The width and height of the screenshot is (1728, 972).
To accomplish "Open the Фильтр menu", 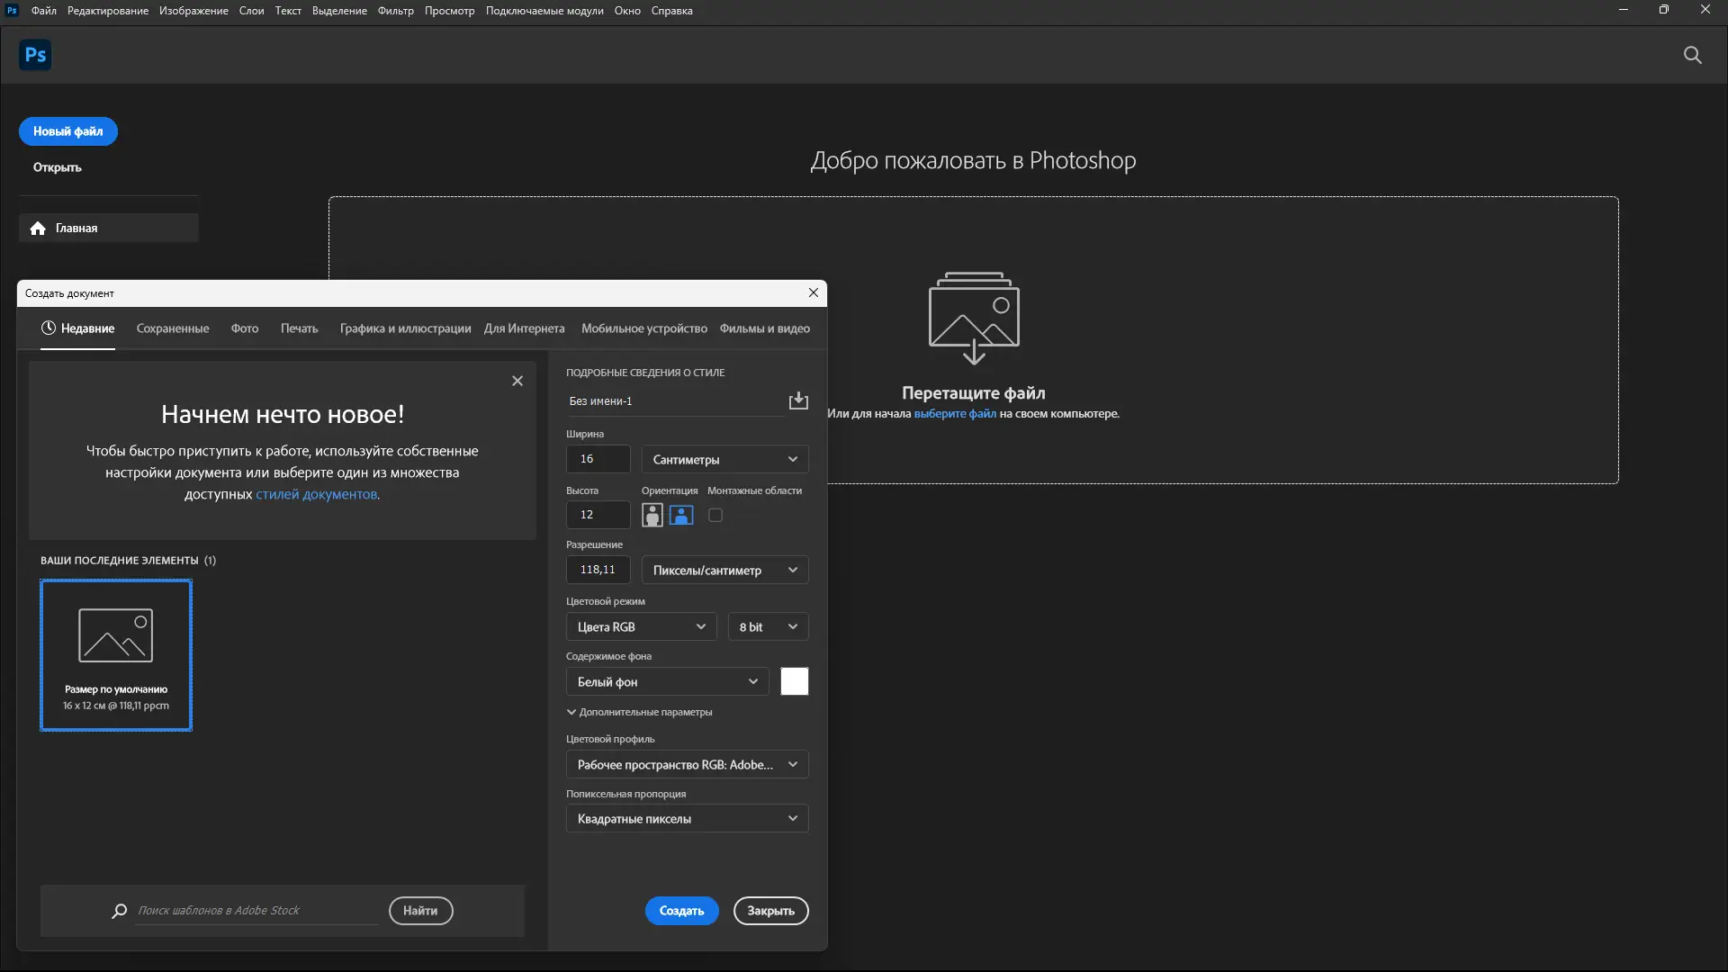I will (x=395, y=11).
